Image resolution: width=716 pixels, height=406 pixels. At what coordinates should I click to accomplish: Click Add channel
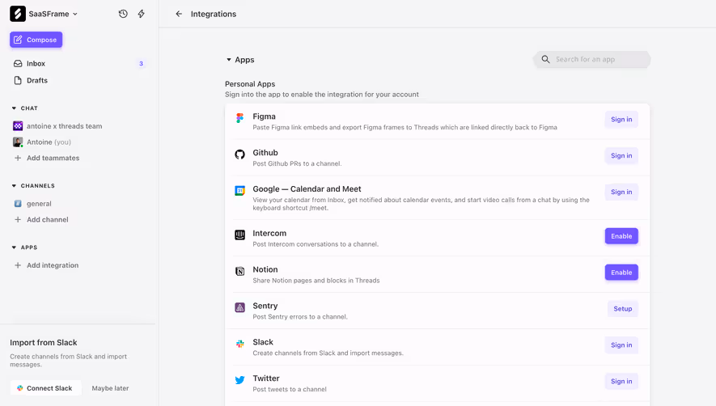click(48, 220)
